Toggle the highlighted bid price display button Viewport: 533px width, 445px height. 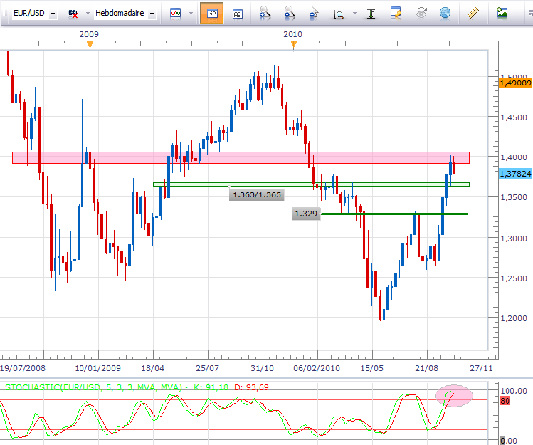[211, 14]
